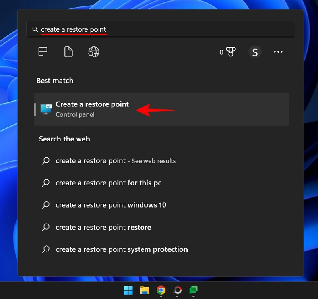Select the Documents filter icon
318x299 pixels.
tap(68, 52)
